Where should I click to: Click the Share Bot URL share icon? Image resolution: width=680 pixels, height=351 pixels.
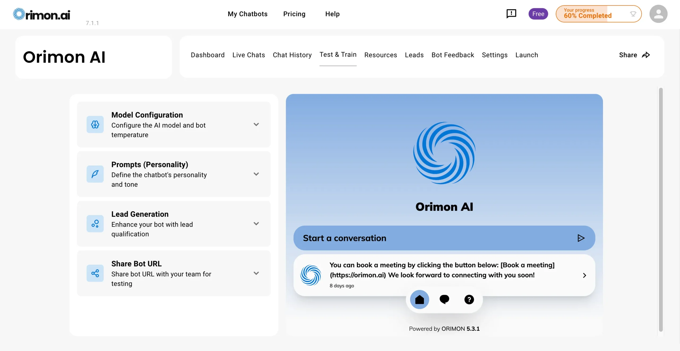95,273
